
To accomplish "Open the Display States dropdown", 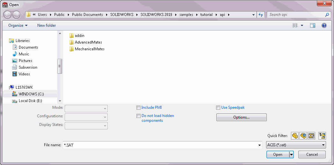I will 86,126.
